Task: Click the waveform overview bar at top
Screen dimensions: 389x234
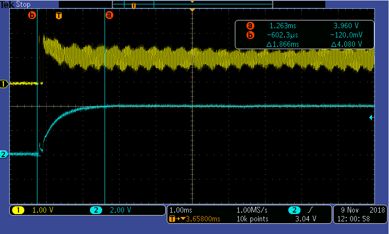Action: (x=192, y=4)
